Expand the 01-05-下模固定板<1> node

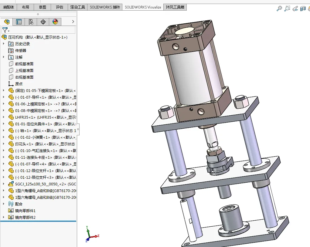(4, 90)
